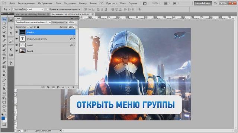The width and height of the screenshot is (238, 133).
Task: Select the Zoom magnifier tool
Action: [4, 110]
